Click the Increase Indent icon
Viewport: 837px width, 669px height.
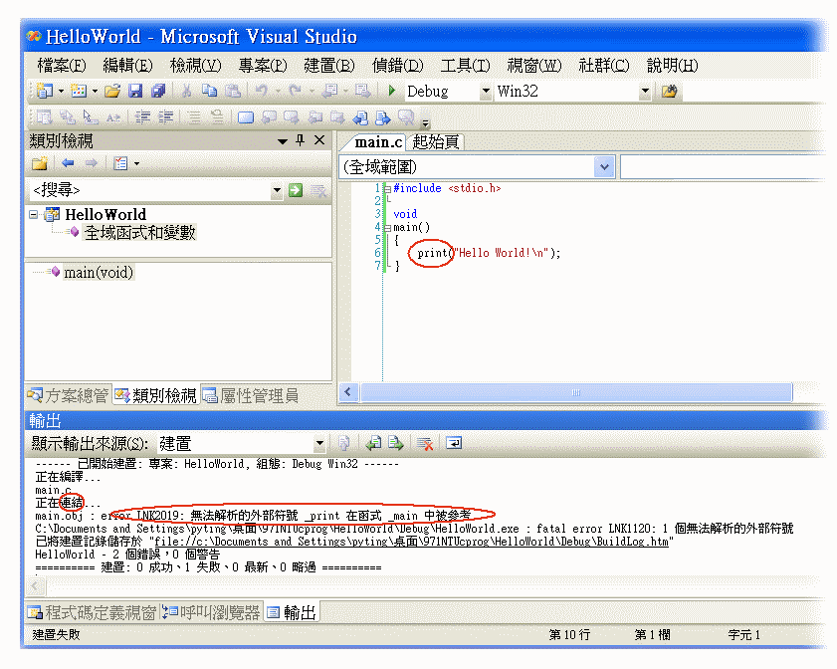coord(165,116)
